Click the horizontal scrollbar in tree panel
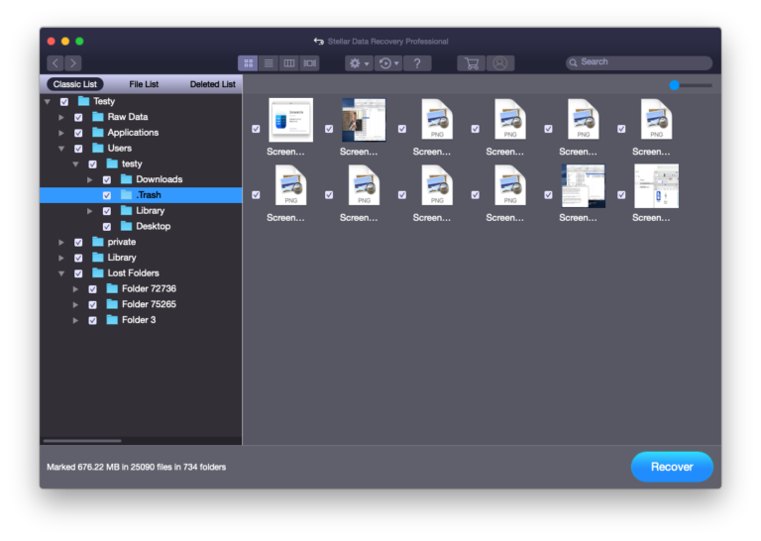 click(82, 441)
